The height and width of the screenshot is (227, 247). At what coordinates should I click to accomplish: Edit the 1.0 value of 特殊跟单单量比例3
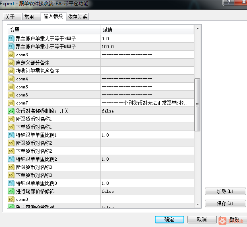147,183
